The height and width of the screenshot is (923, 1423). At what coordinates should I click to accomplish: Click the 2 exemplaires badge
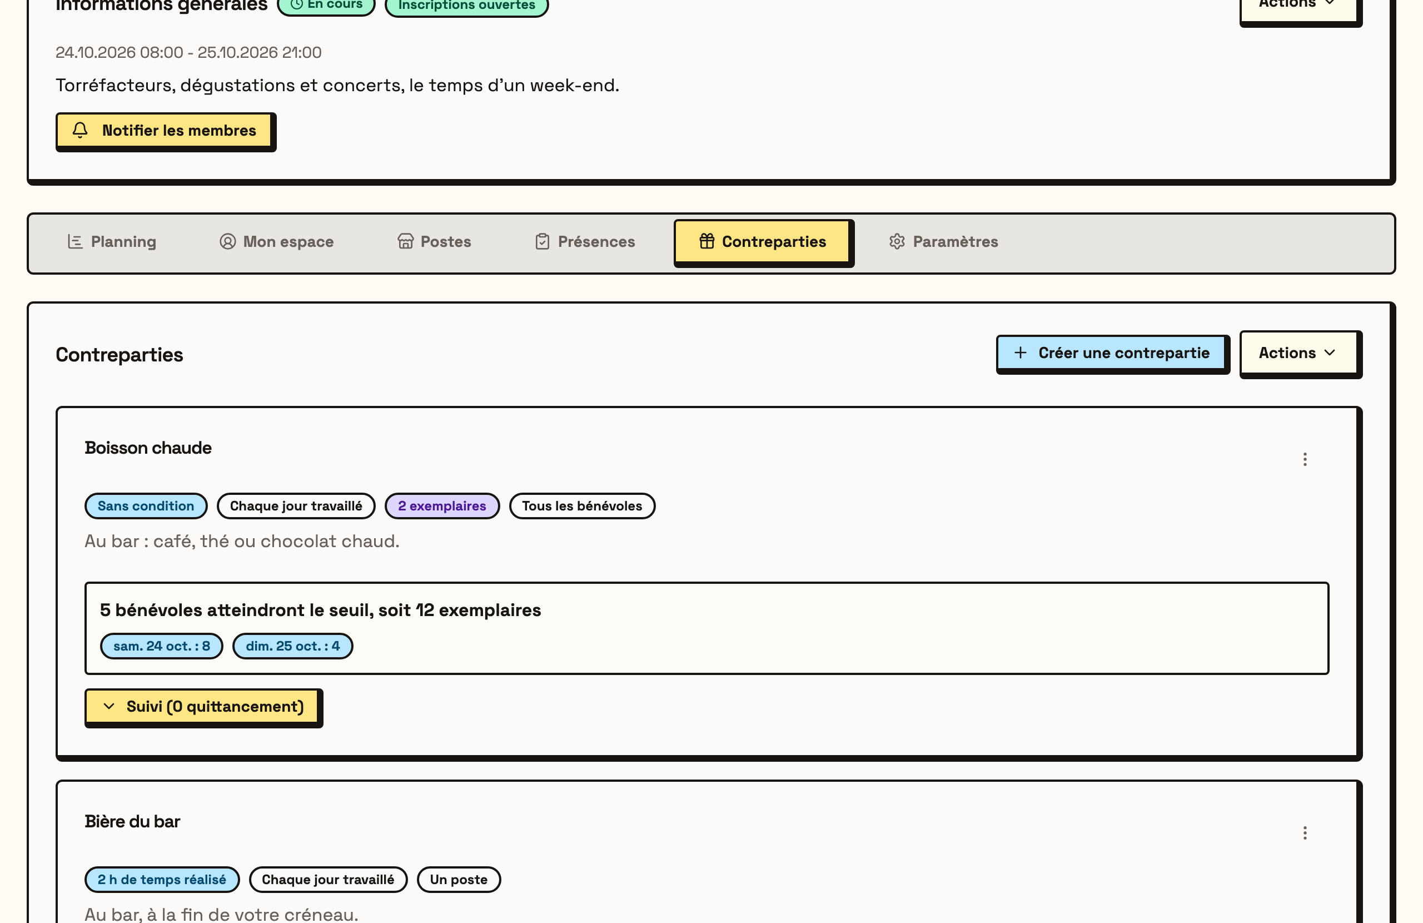(442, 505)
